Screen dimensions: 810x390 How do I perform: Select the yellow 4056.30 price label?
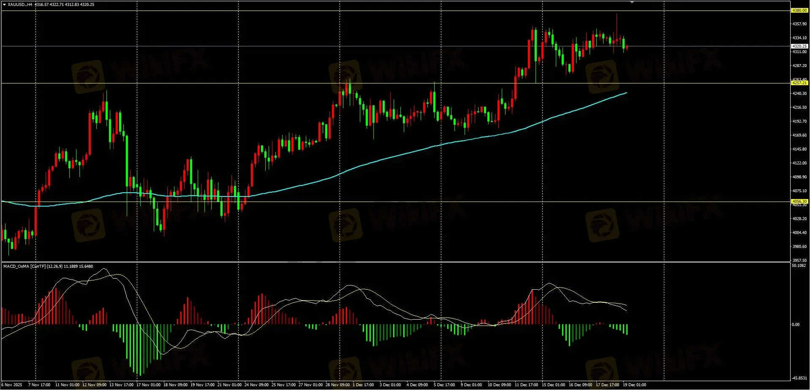pyautogui.click(x=799, y=202)
